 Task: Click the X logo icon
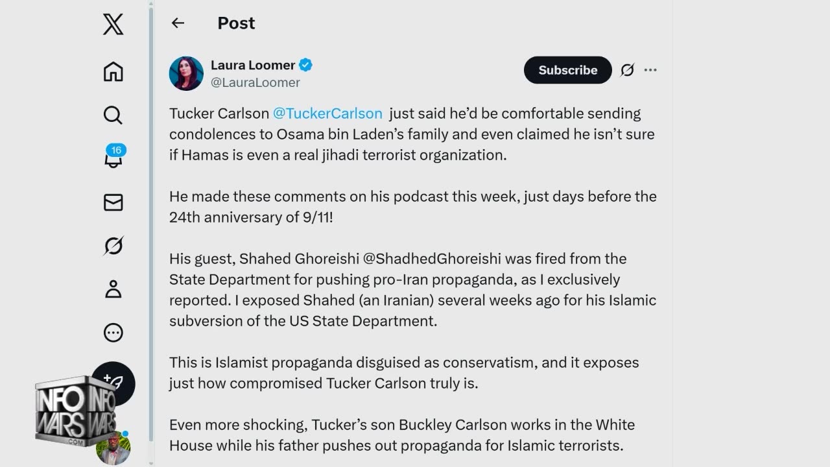(113, 25)
